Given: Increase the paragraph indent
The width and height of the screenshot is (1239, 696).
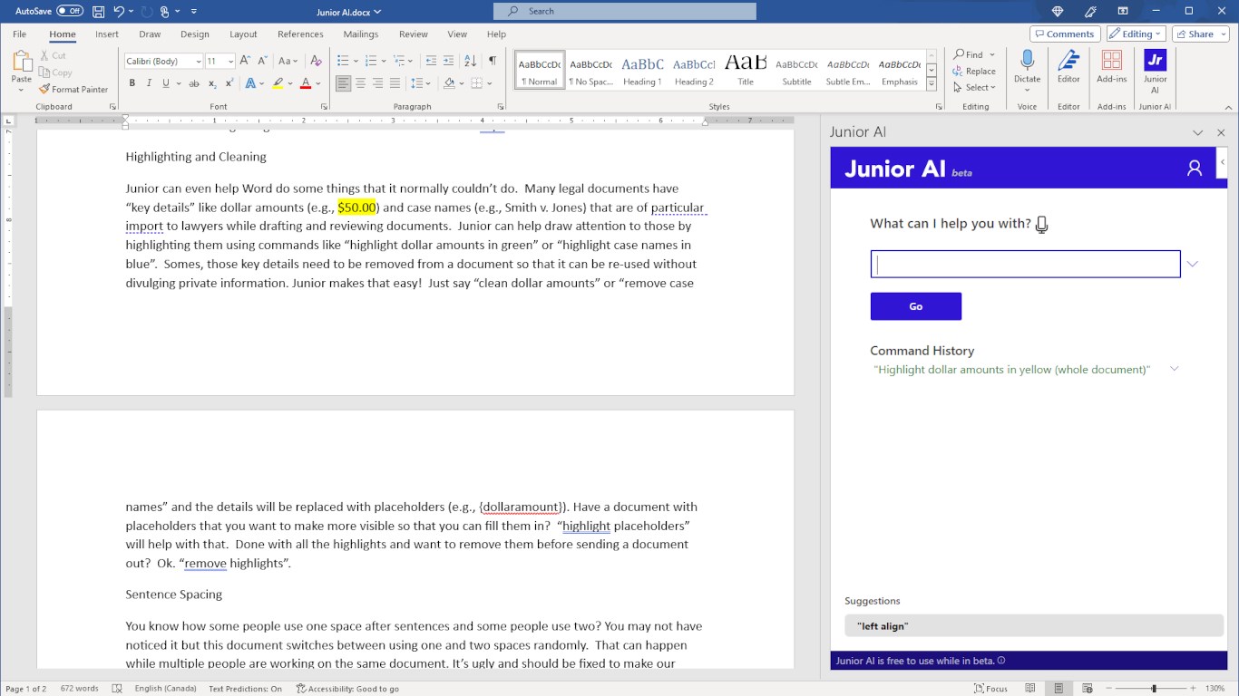Looking at the screenshot, I should point(447,61).
